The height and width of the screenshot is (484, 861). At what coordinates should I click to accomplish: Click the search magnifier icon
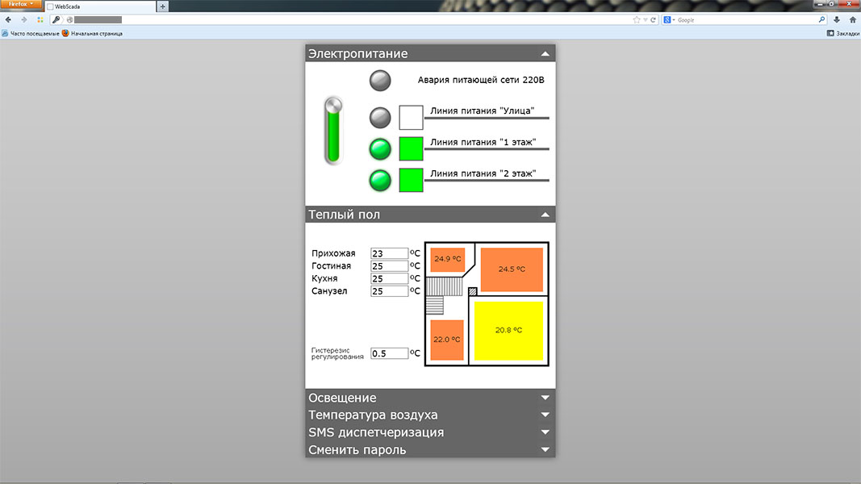(x=822, y=19)
